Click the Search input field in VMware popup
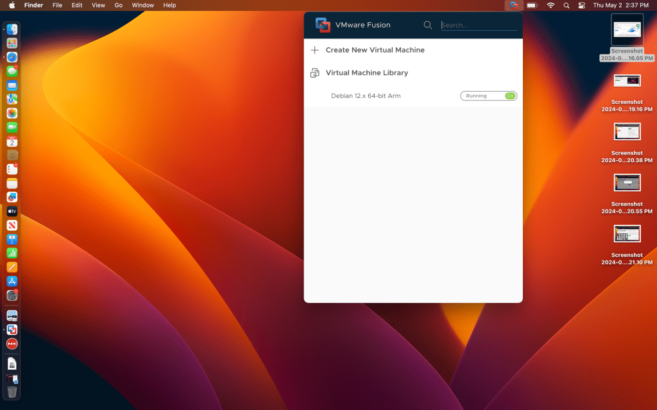Viewport: 657px width, 410px height. point(478,26)
